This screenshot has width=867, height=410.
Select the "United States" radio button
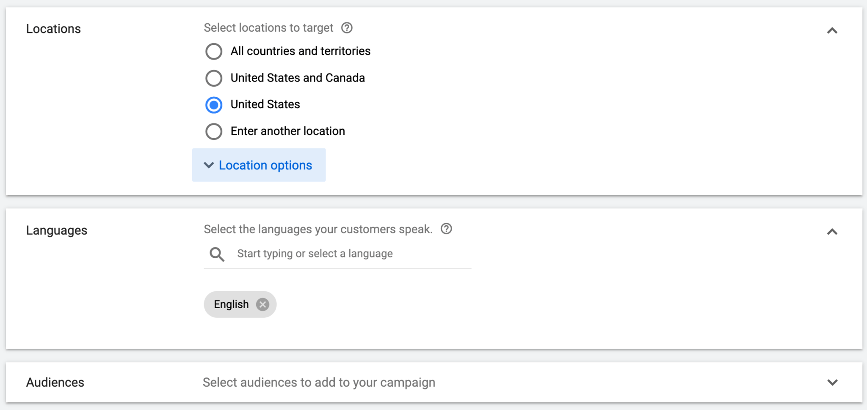tap(214, 104)
